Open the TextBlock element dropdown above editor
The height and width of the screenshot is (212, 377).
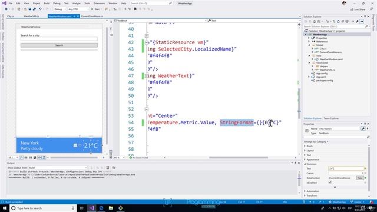[160, 21]
